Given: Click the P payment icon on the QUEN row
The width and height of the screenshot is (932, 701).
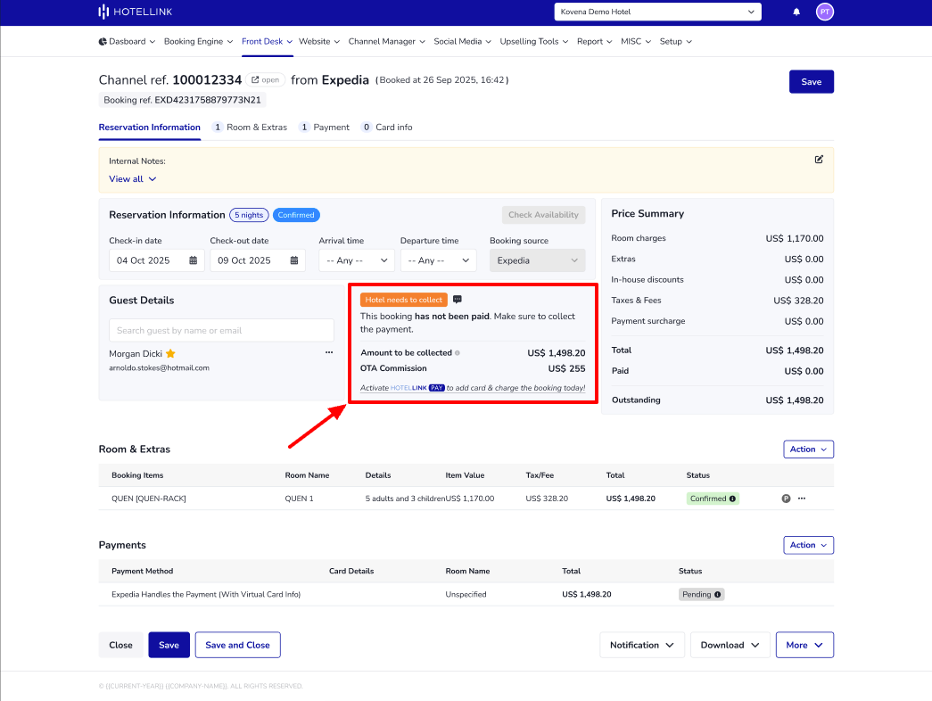Looking at the screenshot, I should coord(786,499).
